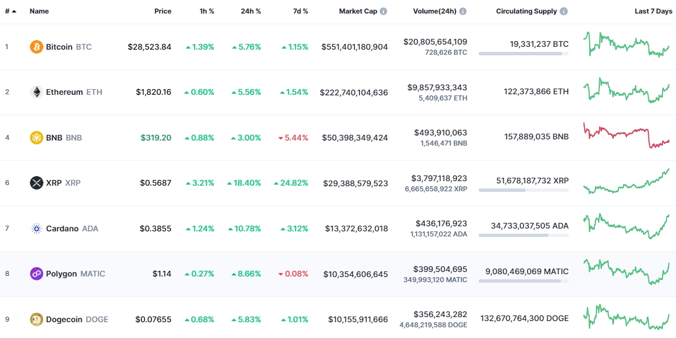Click Ethereum market cap $222,740,104,636
The image size is (676, 338).
(354, 92)
